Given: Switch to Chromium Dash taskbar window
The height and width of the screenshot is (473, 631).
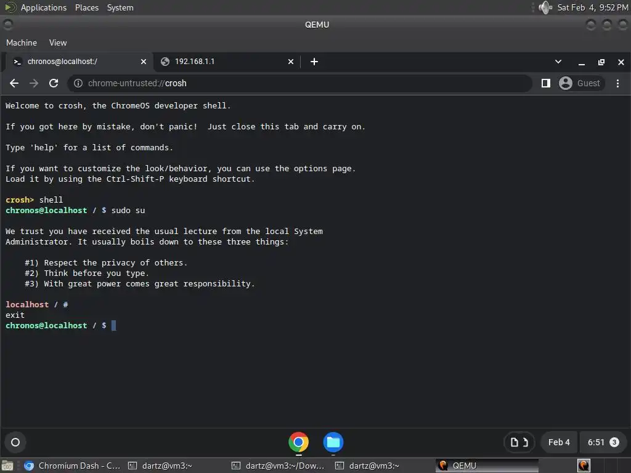Looking at the screenshot, I should 73,466.
